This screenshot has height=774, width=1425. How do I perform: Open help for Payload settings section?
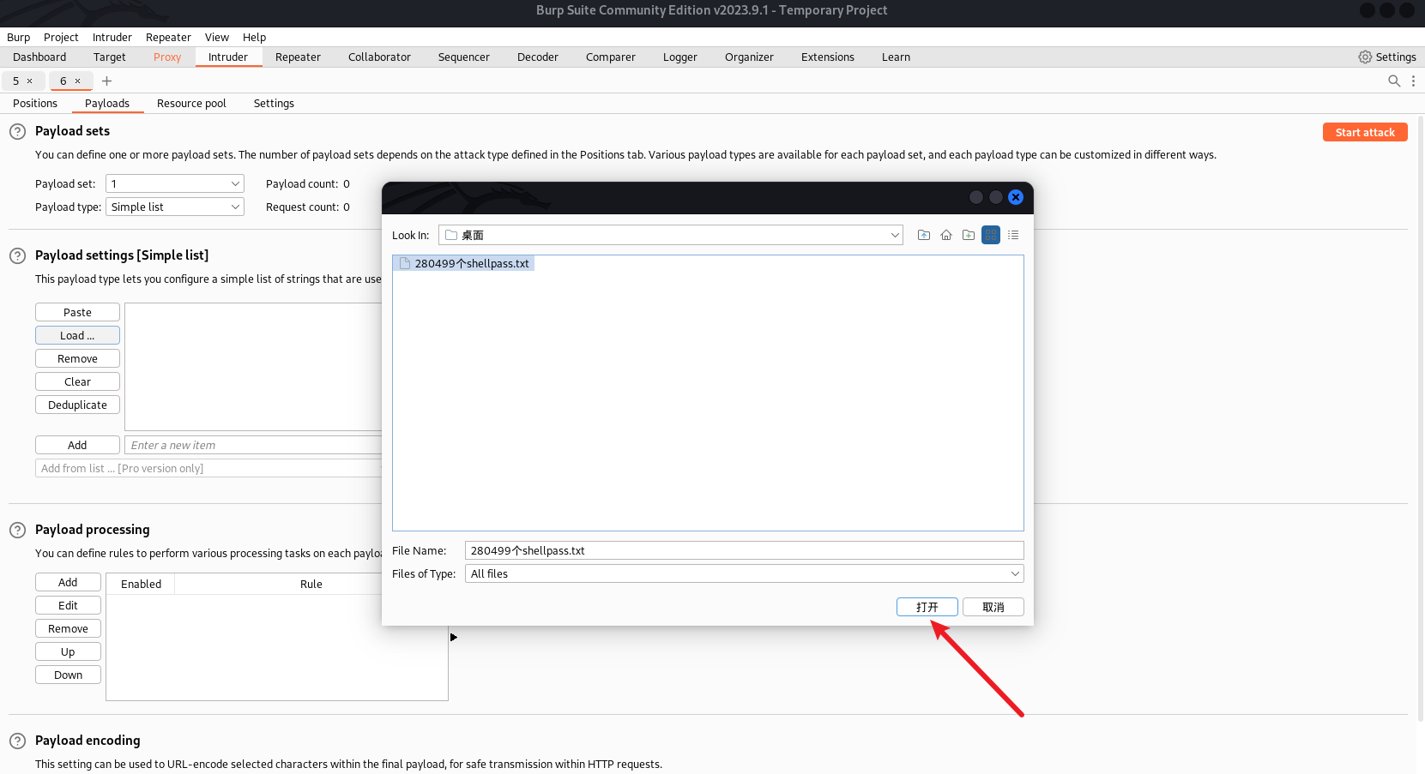coord(17,256)
